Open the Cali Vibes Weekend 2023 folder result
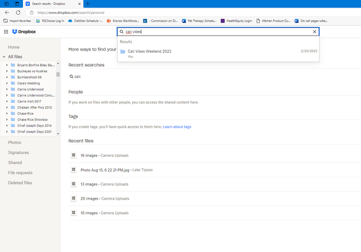The height and width of the screenshot is (252, 361). (x=149, y=51)
